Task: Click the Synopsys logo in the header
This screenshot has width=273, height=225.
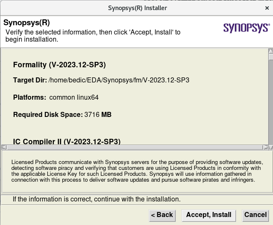Action: [x=246, y=28]
